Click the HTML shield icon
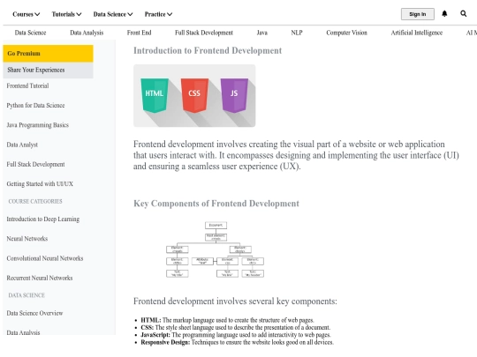 point(155,95)
